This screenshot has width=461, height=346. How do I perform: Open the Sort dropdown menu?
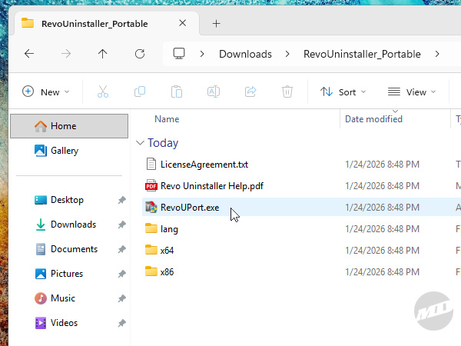click(x=343, y=91)
